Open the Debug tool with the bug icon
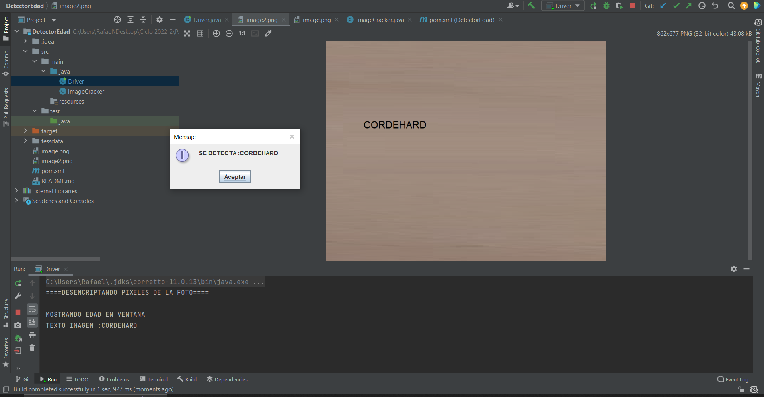Image resolution: width=764 pixels, height=397 pixels. (606, 6)
